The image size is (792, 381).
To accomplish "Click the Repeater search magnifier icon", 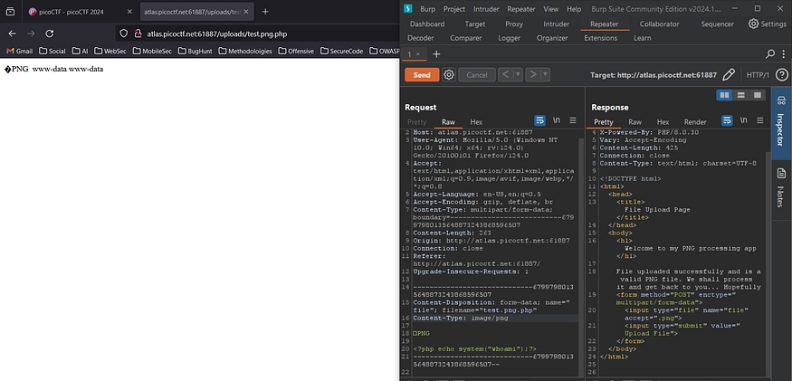I will point(770,54).
